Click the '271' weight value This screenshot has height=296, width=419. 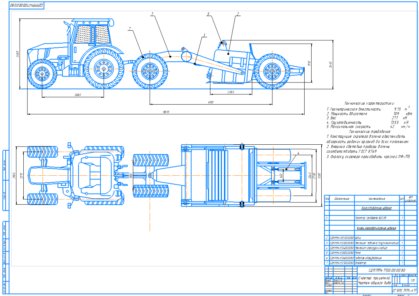click(395, 118)
